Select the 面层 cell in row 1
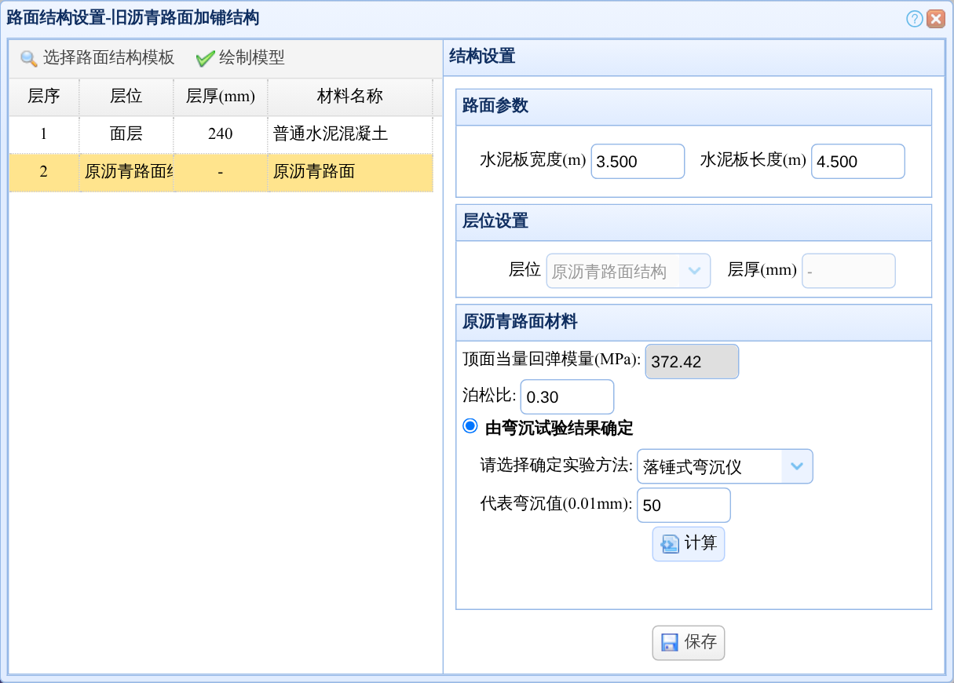 (126, 134)
